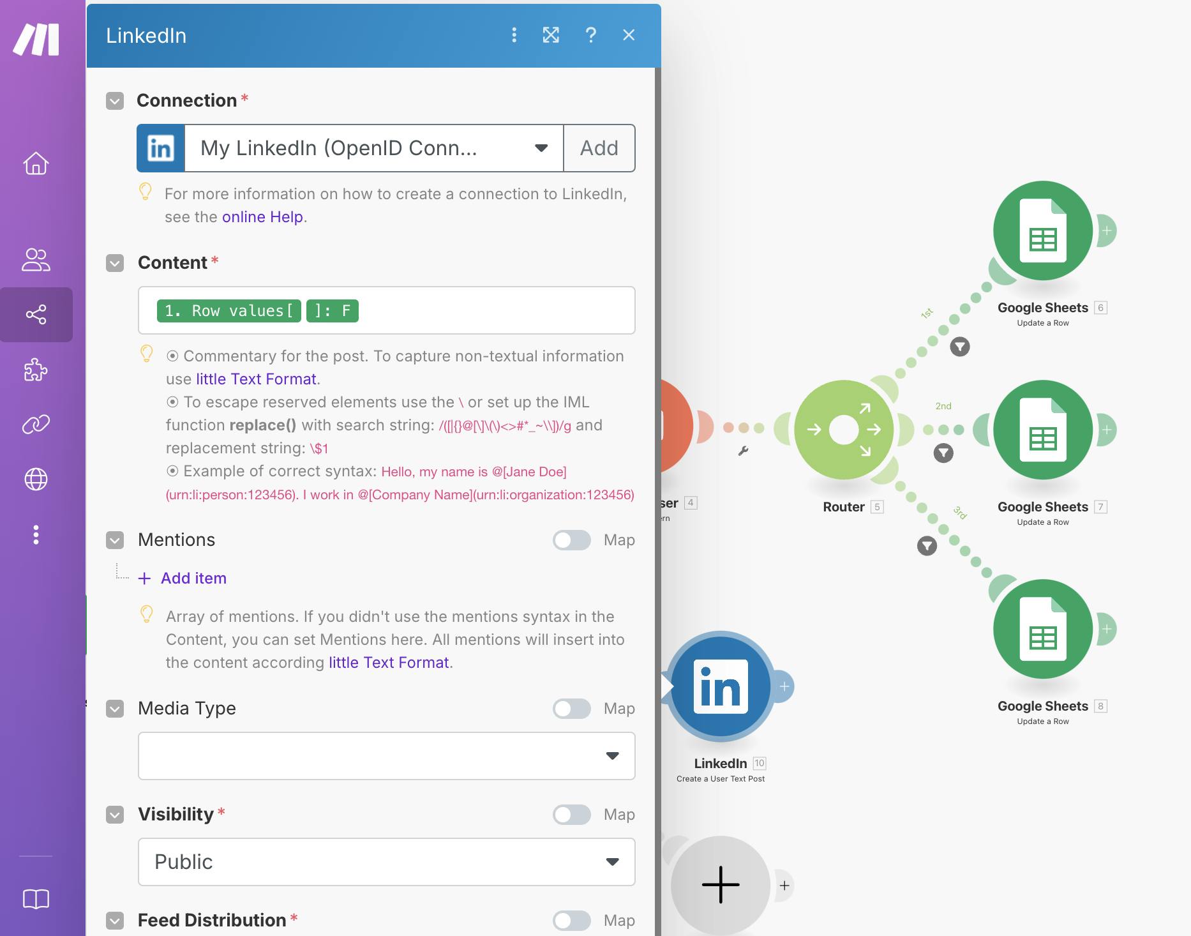The image size is (1191, 936).
Task: Add a module after the LinkedIn module
Action: [784, 686]
